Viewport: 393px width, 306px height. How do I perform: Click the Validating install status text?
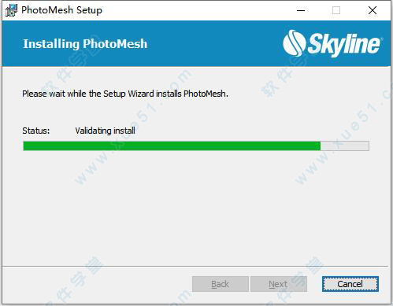(x=106, y=131)
